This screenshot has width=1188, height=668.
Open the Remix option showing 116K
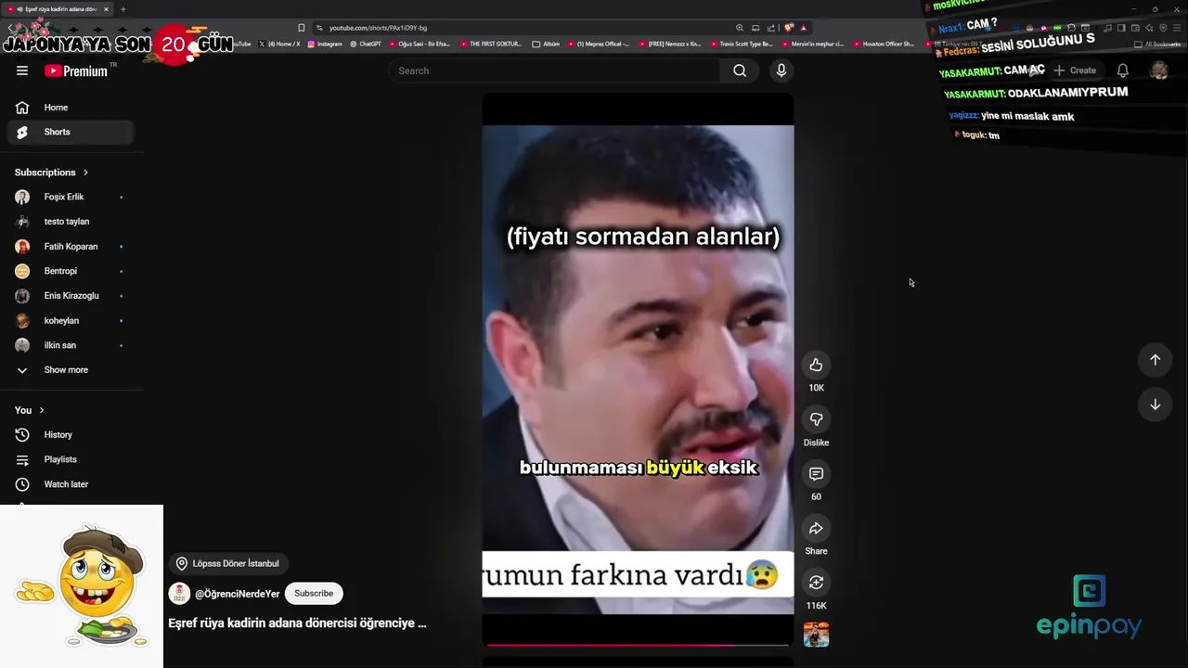816,583
